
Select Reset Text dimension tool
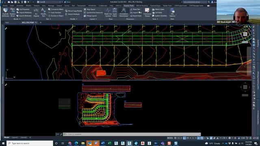pos(135,9)
